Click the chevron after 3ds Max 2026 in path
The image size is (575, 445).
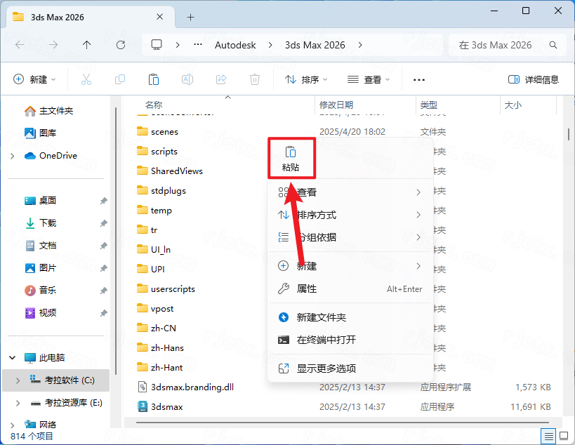point(360,45)
